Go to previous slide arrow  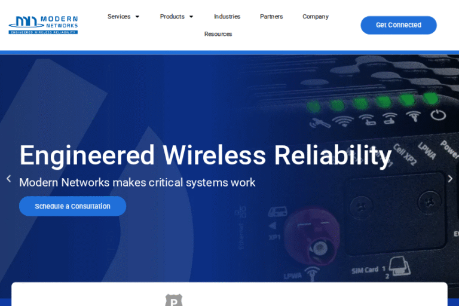[x=9, y=179]
